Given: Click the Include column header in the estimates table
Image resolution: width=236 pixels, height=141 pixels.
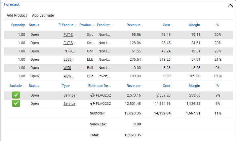Looking at the screenshot, I should (x=16, y=86).
